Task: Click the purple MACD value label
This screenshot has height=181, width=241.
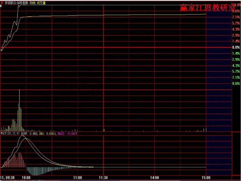Action: (x=66, y=133)
